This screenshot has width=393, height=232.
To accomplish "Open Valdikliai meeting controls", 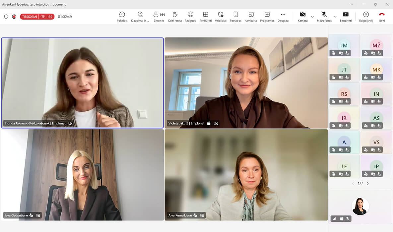I will (x=221, y=17).
